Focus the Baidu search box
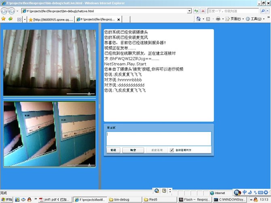271x203 pixels. pos(233,11)
